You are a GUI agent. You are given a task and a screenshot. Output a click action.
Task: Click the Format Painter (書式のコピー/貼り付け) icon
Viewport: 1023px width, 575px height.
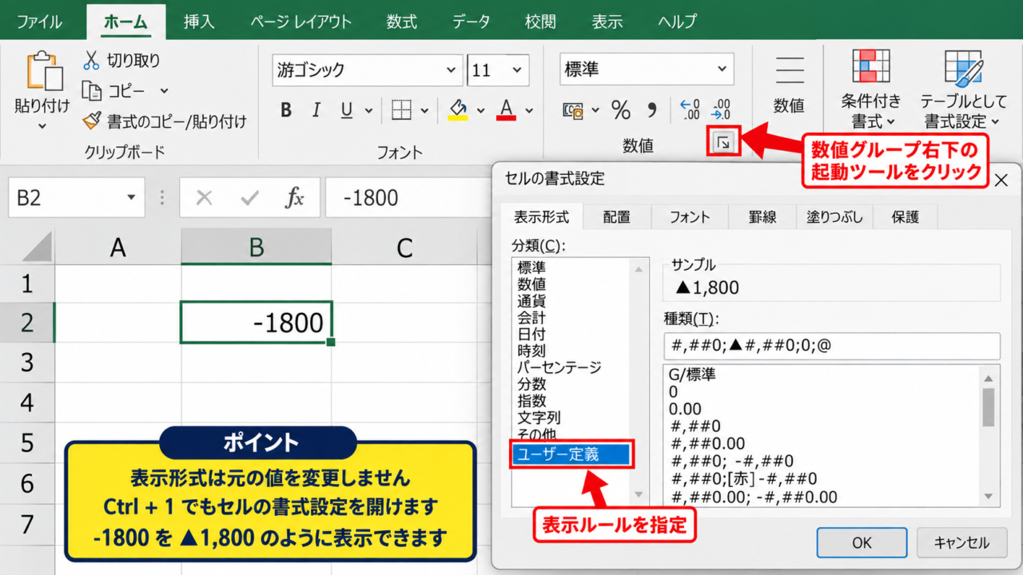click(x=92, y=121)
